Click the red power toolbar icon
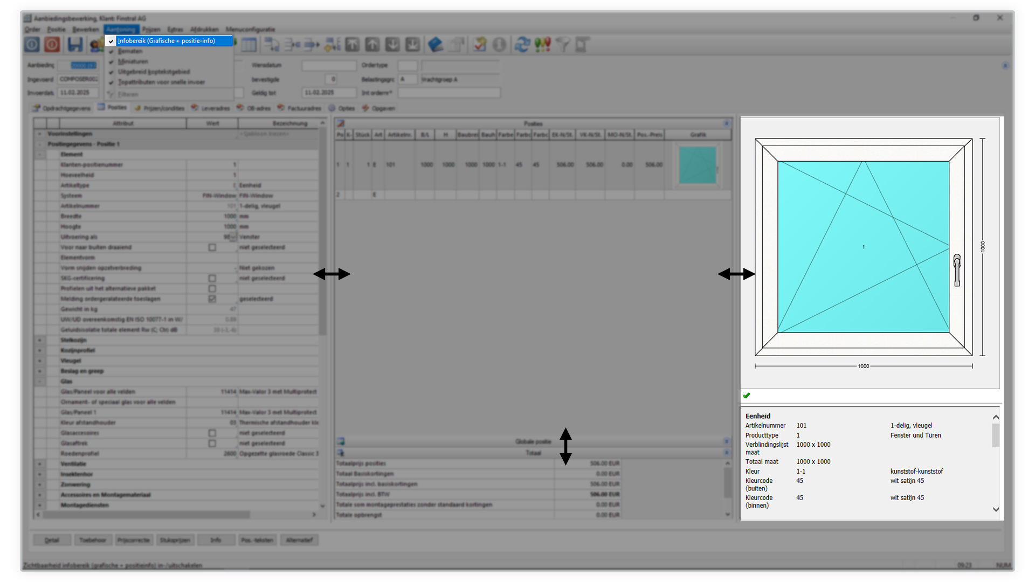Screen dimensions: 1035x582 coord(52,44)
